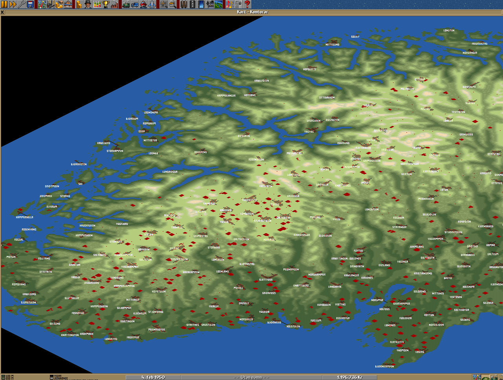Open the list of road vehicles
This screenshot has width=503, height=380.
(x=135, y=4)
